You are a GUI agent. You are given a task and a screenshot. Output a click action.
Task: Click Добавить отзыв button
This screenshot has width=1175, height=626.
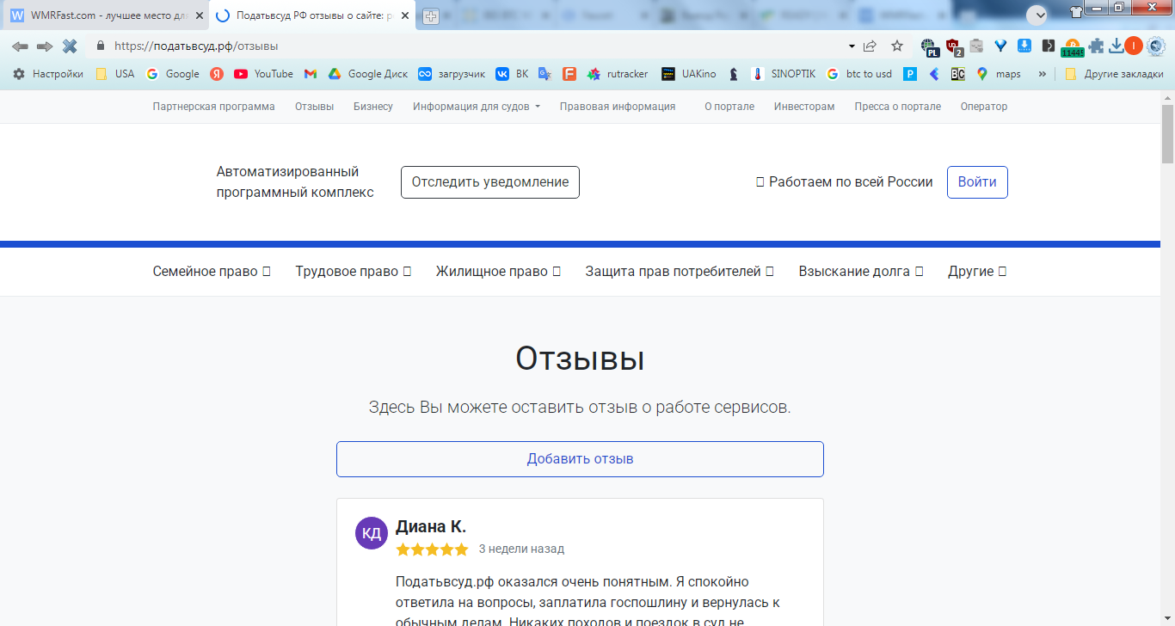click(x=580, y=459)
